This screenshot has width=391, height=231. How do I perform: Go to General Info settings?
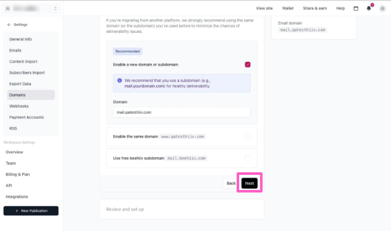pyautogui.click(x=31, y=39)
